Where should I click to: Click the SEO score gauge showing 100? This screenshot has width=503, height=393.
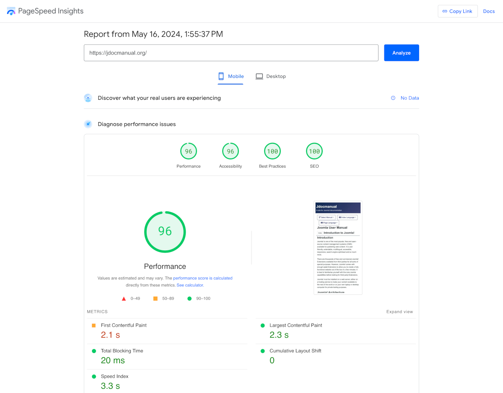pos(314,151)
